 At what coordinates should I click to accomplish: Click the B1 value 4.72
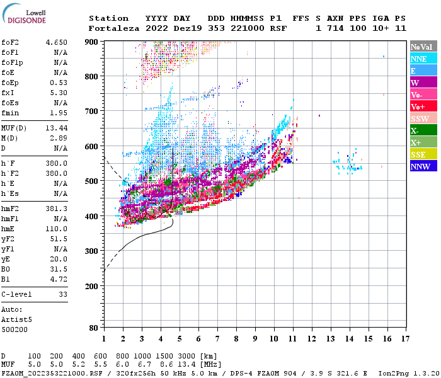[x=59, y=279]
